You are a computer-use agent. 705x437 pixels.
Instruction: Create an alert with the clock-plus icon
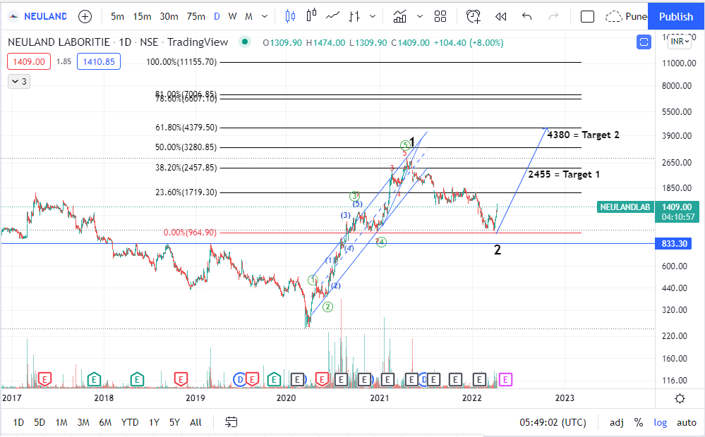(x=473, y=17)
